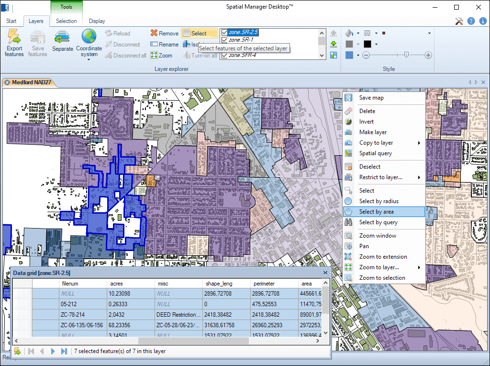
Task: Click the Data grid export icon
Action: (x=17, y=351)
